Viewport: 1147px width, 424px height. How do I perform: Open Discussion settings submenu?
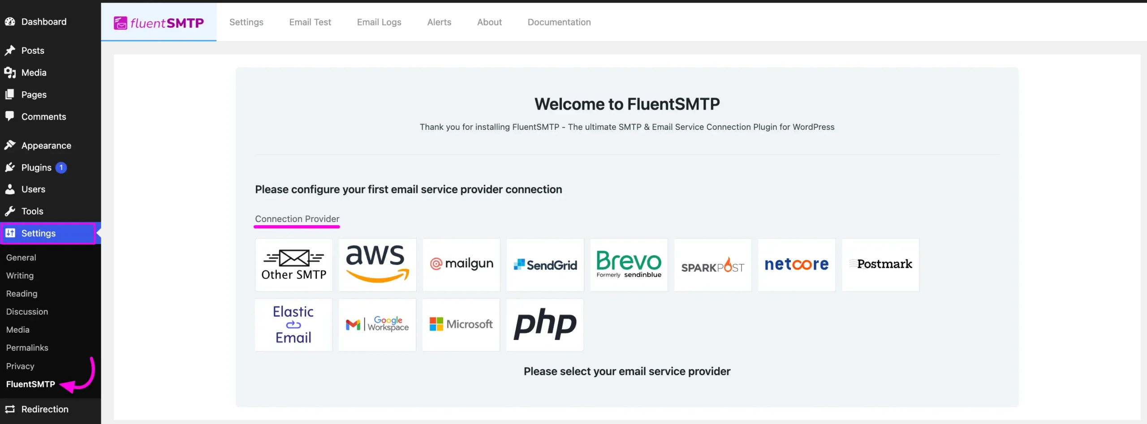(x=27, y=312)
